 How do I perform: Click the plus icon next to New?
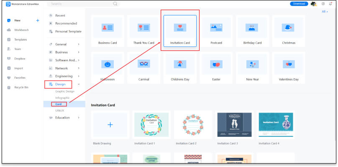click(38, 21)
